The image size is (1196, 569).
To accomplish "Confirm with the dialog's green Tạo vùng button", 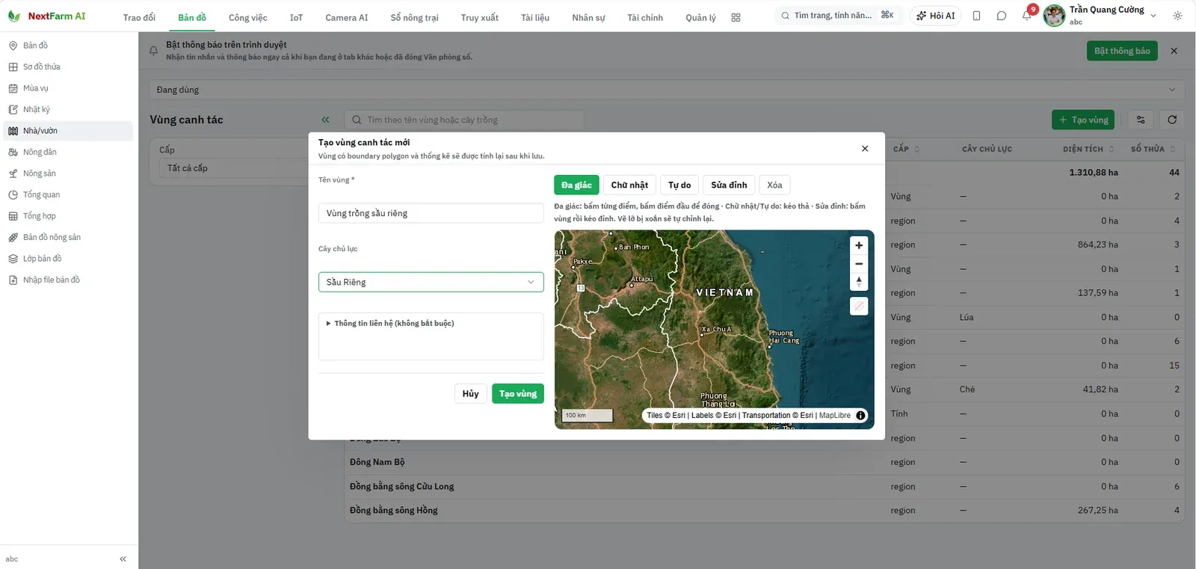I will 518,394.
